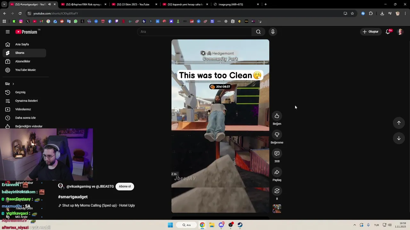Screen dimensions: 410x230
Task: Click the remix icon above 8
Action: coord(277,191)
